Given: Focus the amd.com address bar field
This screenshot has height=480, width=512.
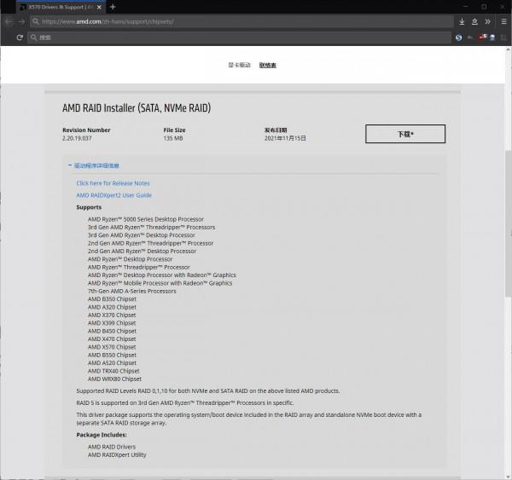Looking at the screenshot, I should pos(241,22).
